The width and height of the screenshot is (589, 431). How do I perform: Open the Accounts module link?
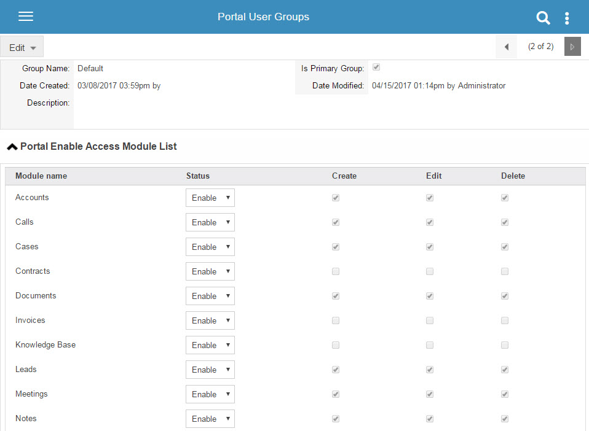32,197
